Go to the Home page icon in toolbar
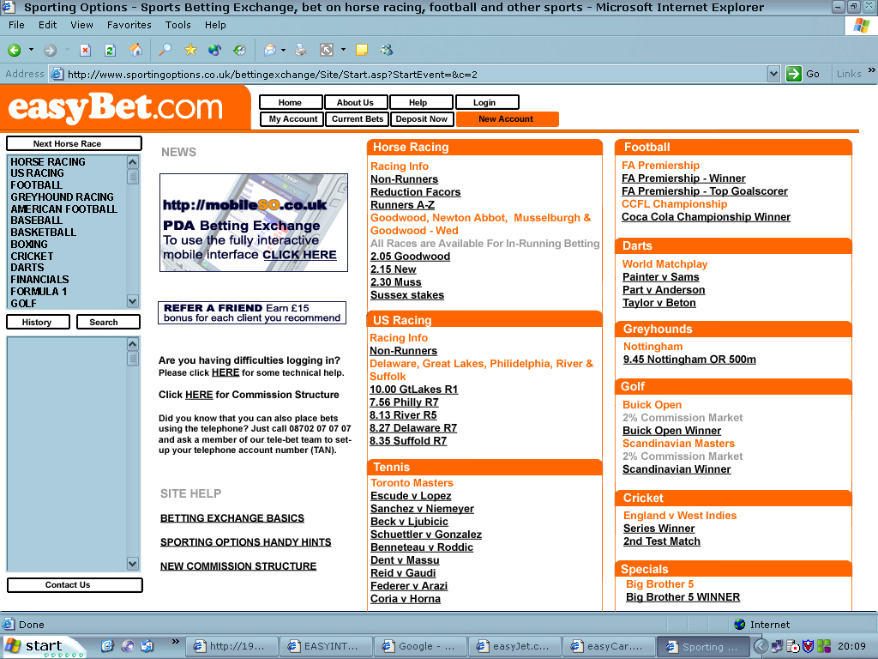The image size is (878, 659). click(135, 50)
